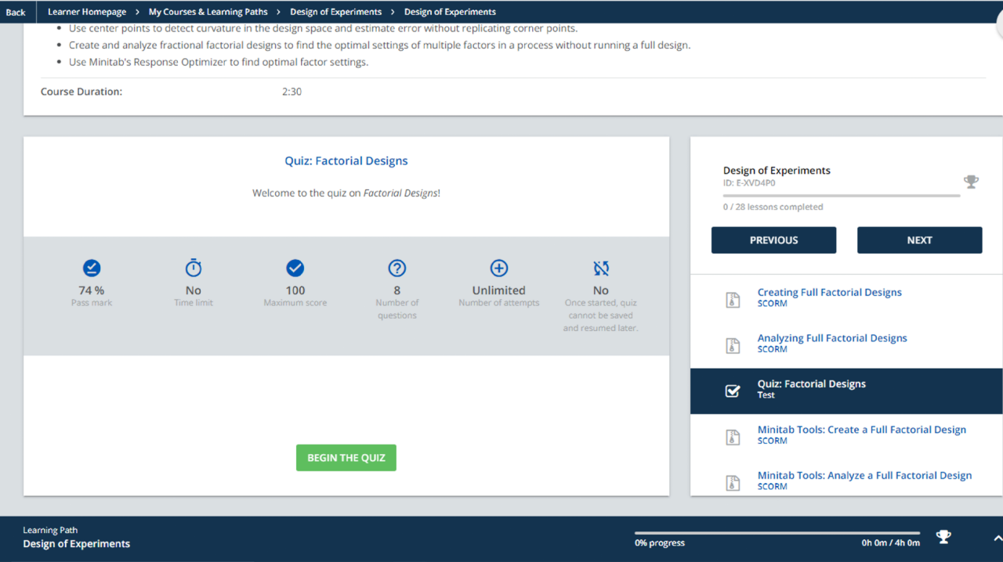Click the maximum score checkmark icon
The height and width of the screenshot is (562, 1003).
coord(295,268)
